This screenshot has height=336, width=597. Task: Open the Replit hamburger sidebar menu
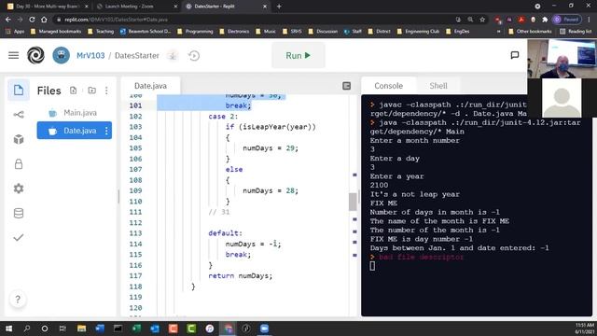tap(14, 56)
